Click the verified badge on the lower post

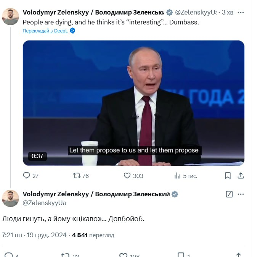tap(175, 194)
